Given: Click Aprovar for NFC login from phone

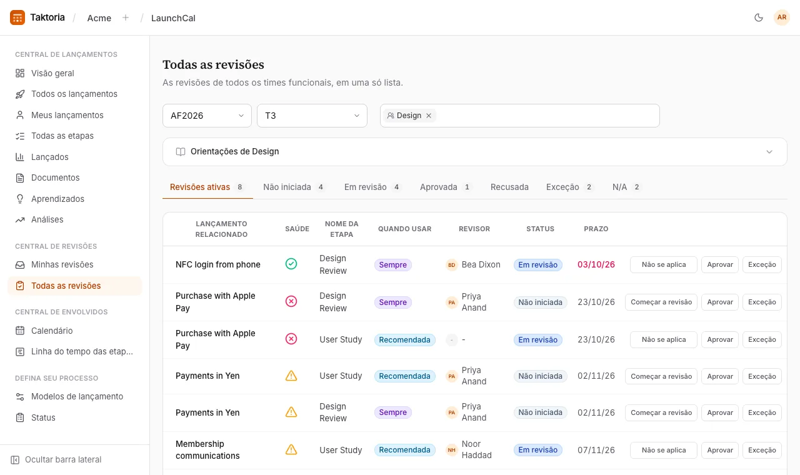Looking at the screenshot, I should [x=720, y=264].
